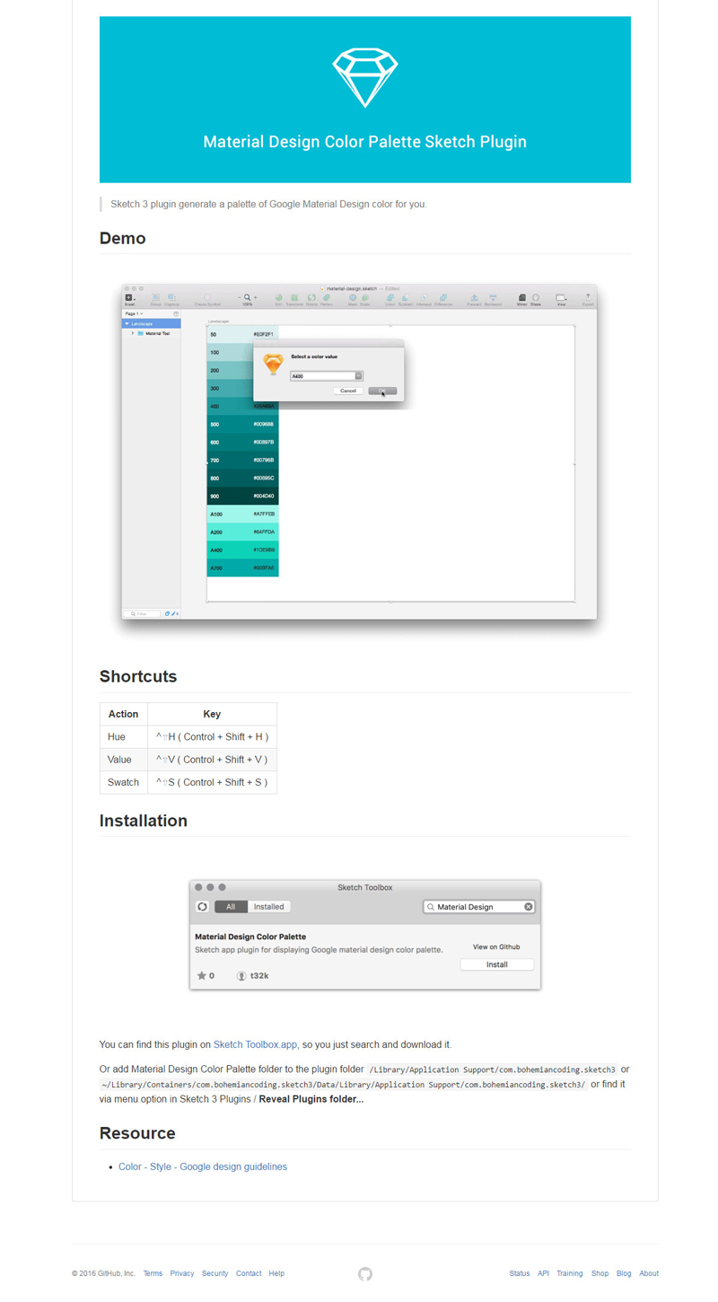Click the user avatar icon beside t32k
718x1302 pixels.
241,975
